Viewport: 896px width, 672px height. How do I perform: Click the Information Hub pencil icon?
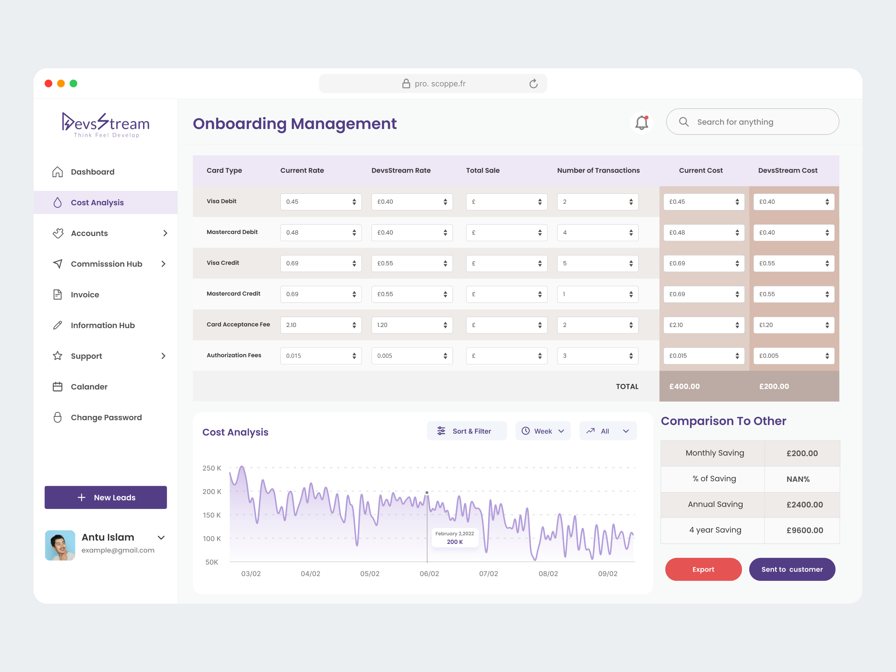57,325
